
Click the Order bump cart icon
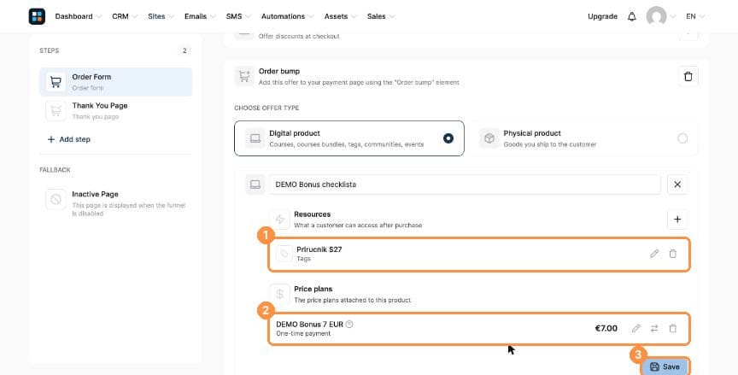tap(244, 76)
